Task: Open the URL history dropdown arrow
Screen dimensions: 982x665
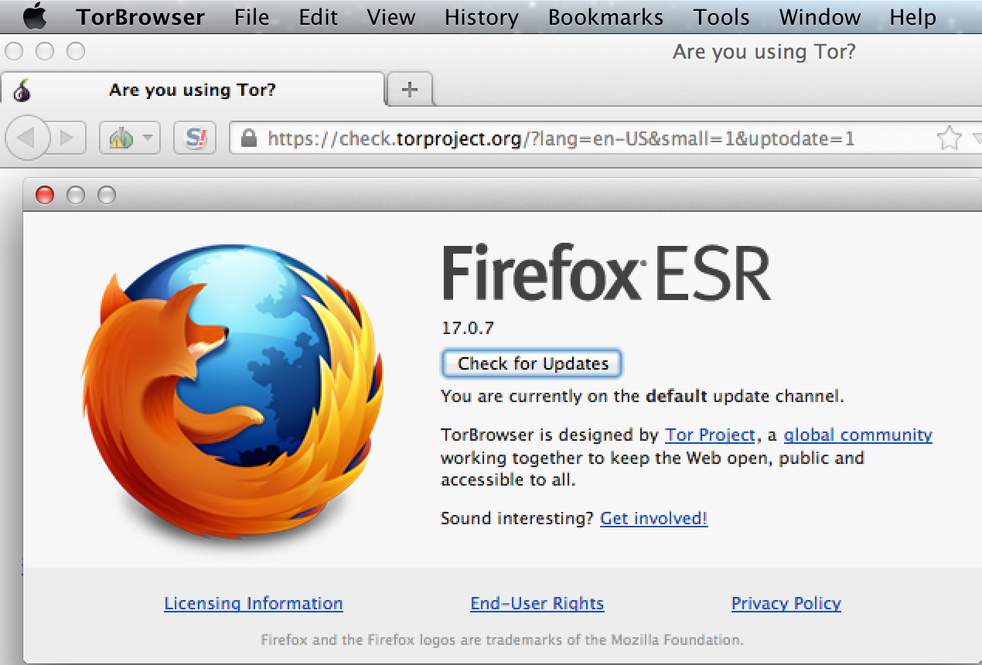Action: [x=976, y=139]
